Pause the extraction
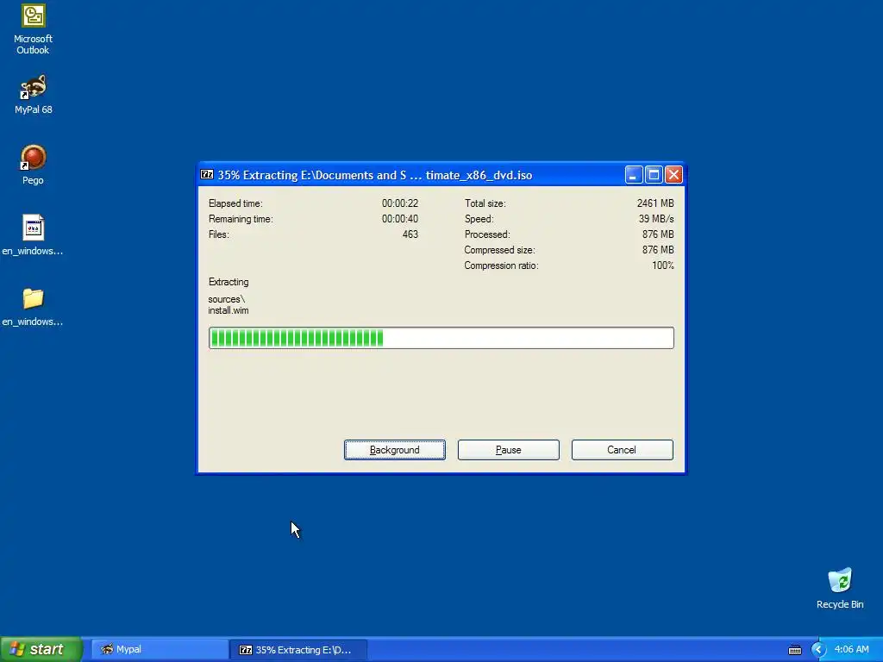The image size is (883, 662). click(x=509, y=450)
